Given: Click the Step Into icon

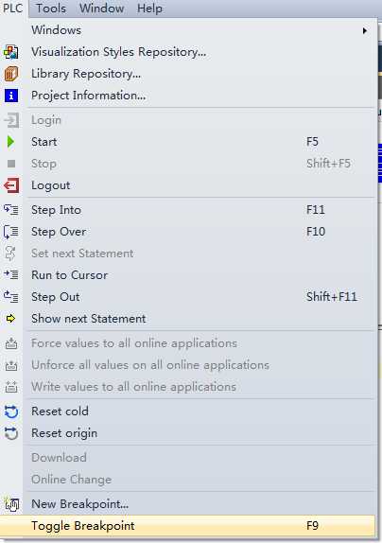Looking at the screenshot, I should click(11, 210).
